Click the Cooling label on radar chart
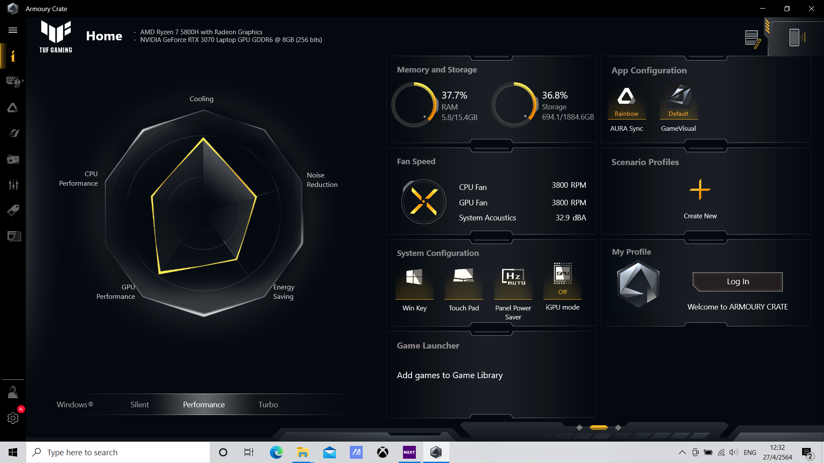 [201, 99]
